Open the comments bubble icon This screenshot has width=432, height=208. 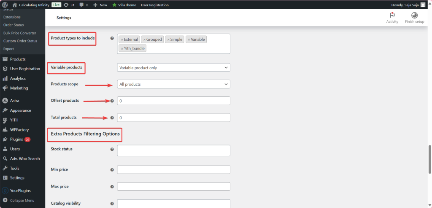[x=81, y=5]
